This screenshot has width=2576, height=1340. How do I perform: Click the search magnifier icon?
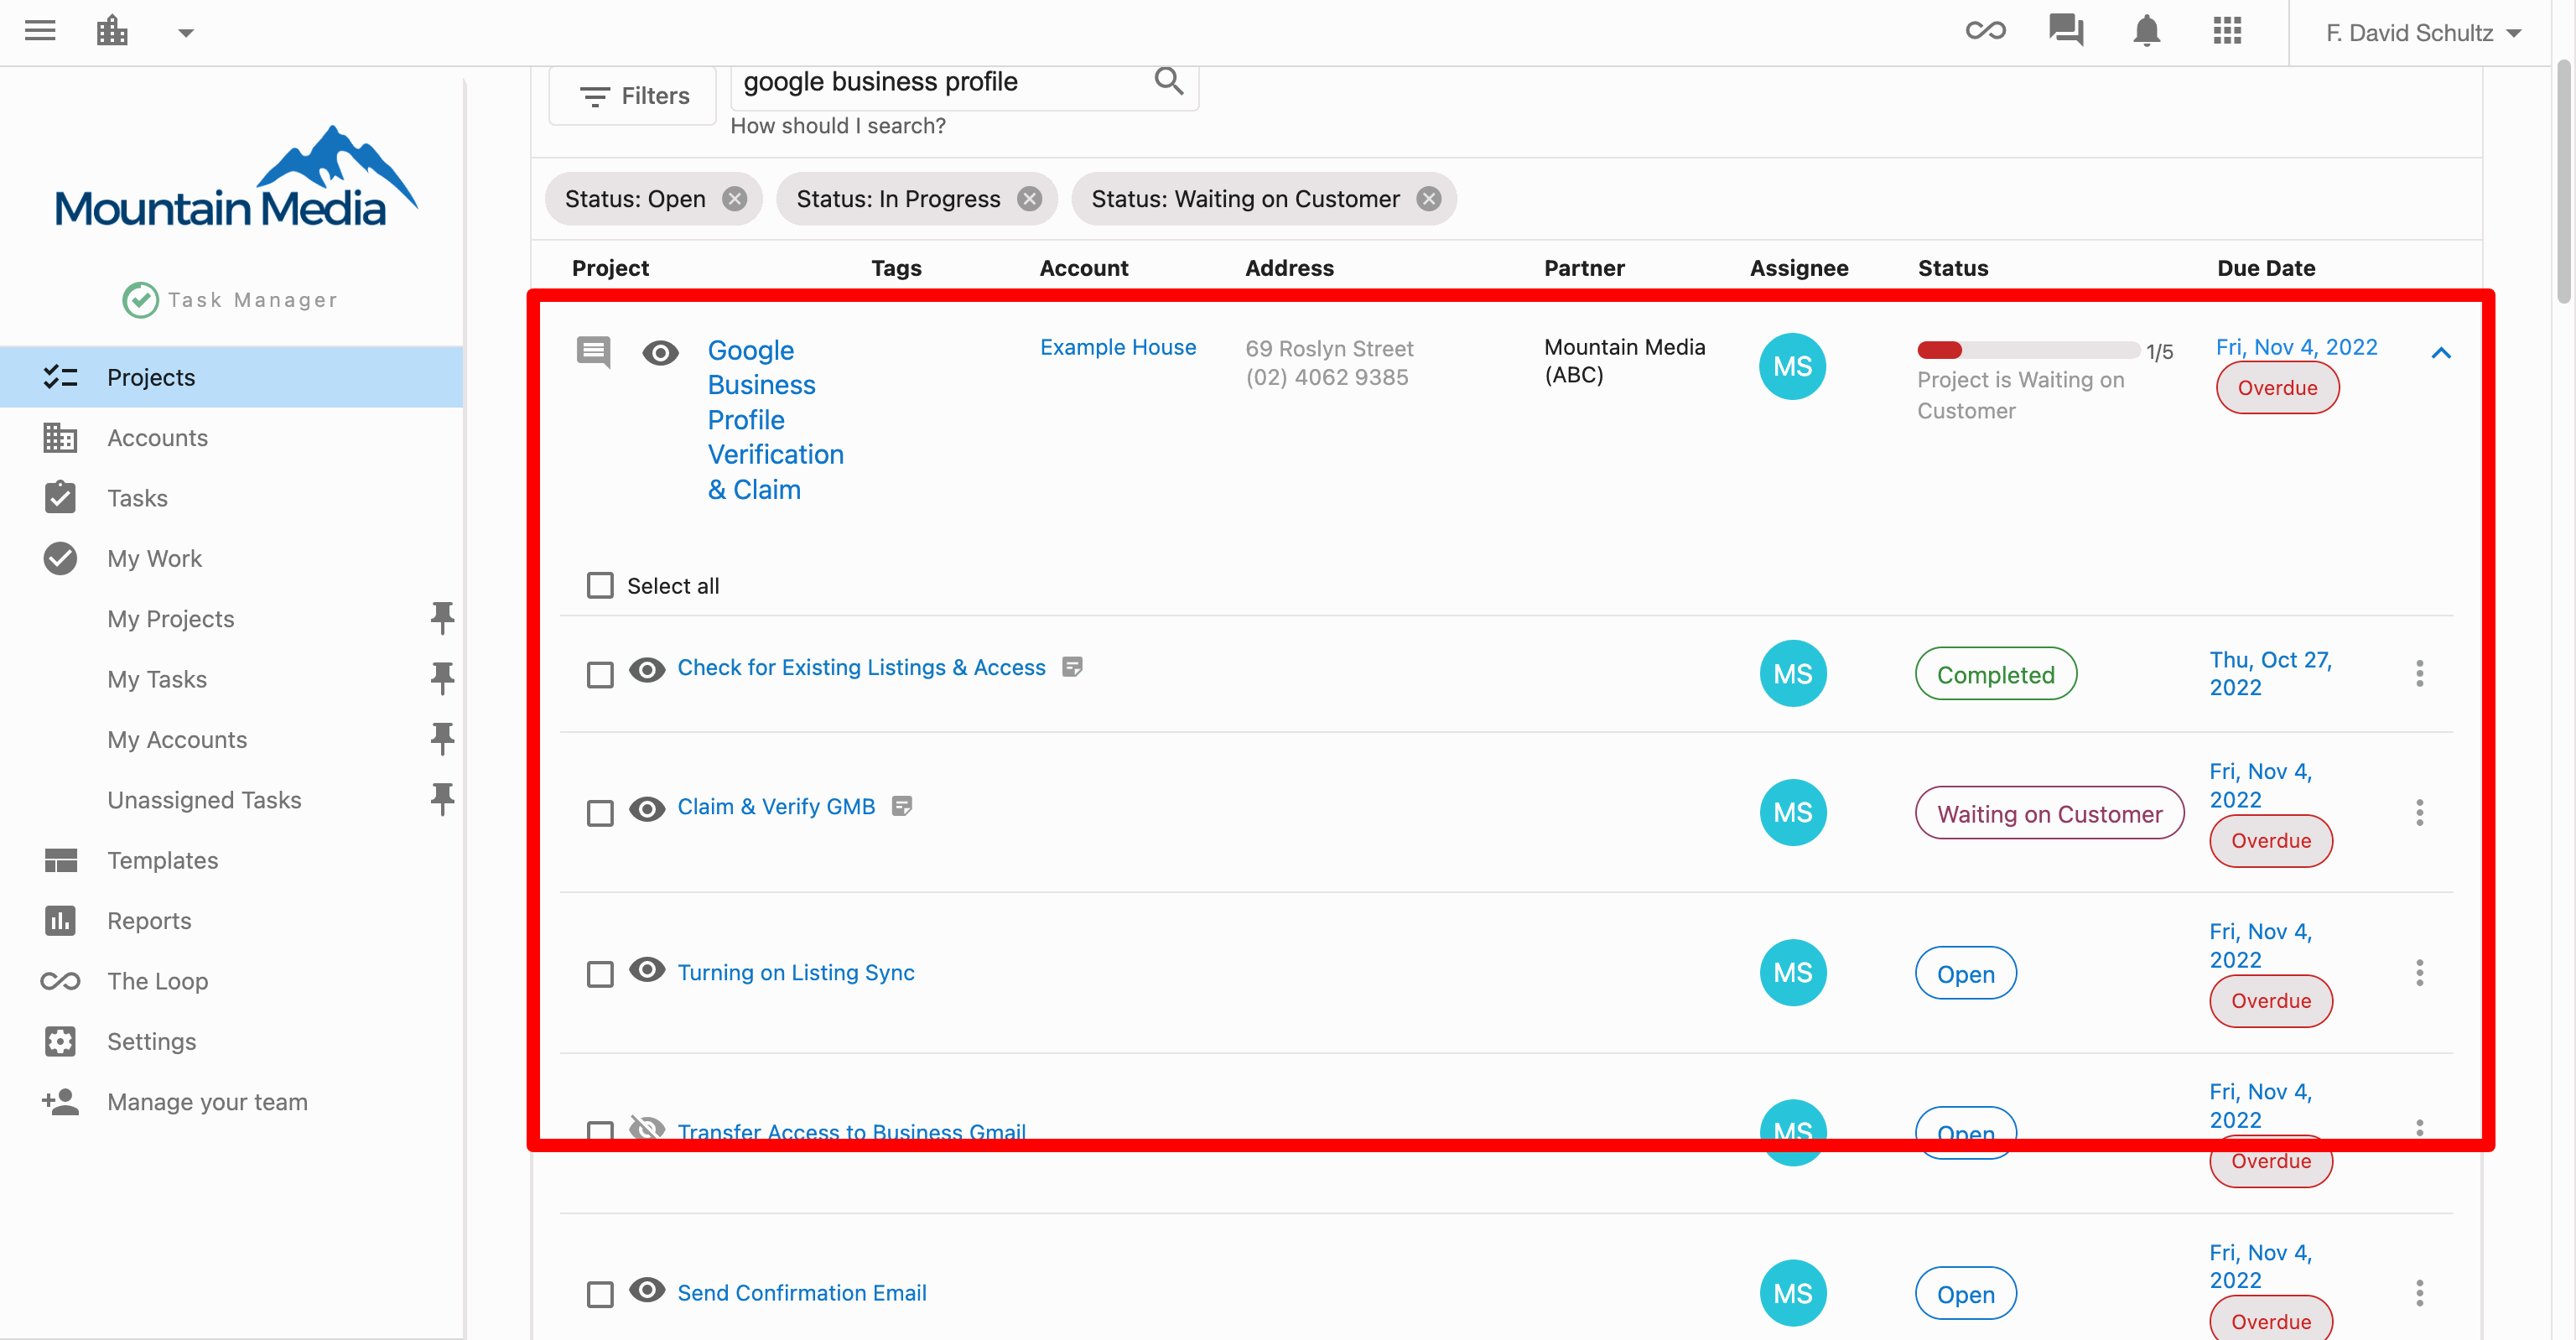(x=1169, y=81)
